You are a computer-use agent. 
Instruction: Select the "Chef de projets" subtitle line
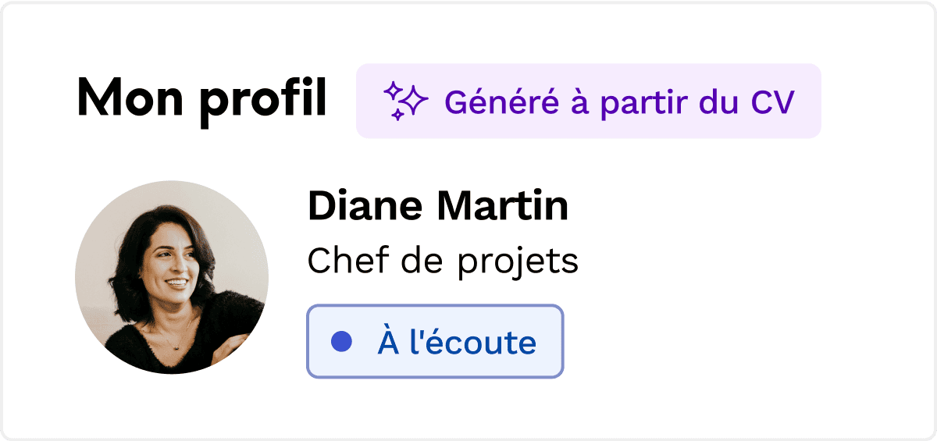click(x=443, y=261)
